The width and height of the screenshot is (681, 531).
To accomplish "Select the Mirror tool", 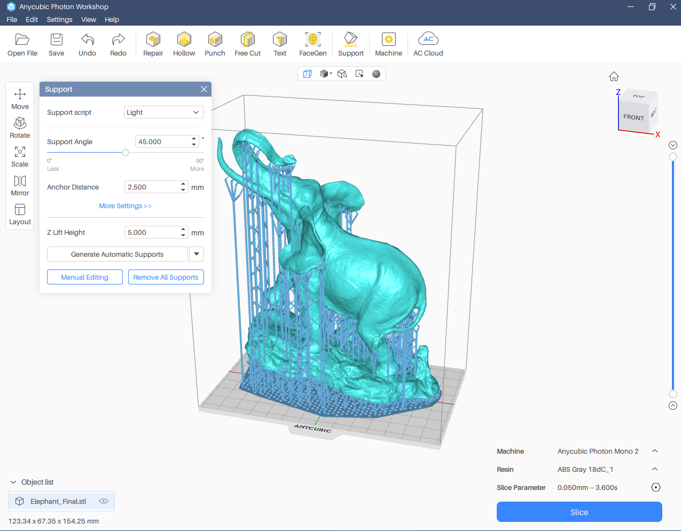I will pos(20,185).
